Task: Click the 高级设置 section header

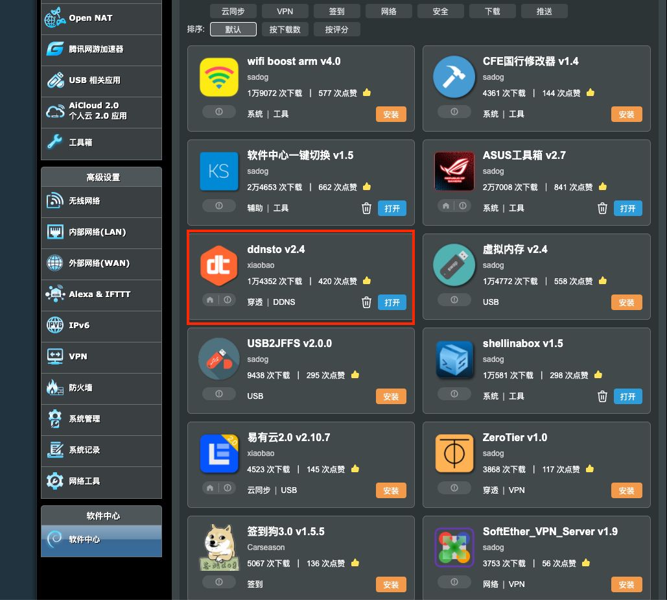Action: click(101, 177)
